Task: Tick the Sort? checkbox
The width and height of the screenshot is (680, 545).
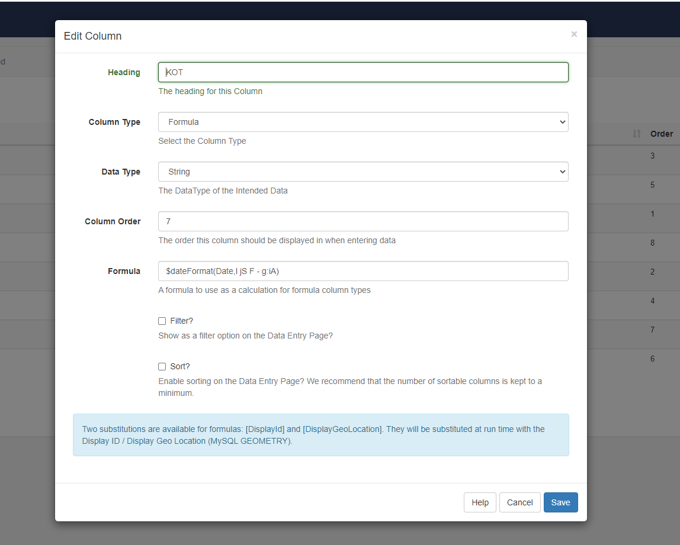Action: 162,366
